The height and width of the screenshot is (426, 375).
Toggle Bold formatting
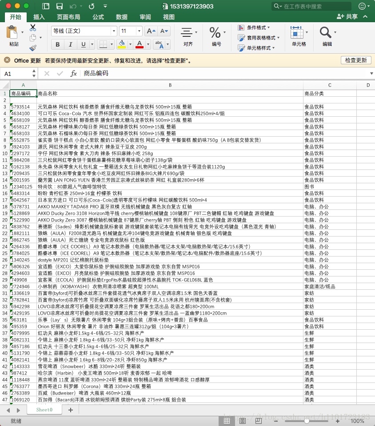pyautogui.click(x=58, y=44)
